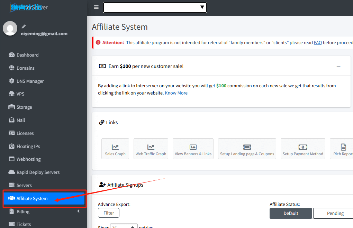This screenshot has width=353, height=228.
Task: Click the Affiliate Signups user-plus icon
Action: click(x=102, y=185)
